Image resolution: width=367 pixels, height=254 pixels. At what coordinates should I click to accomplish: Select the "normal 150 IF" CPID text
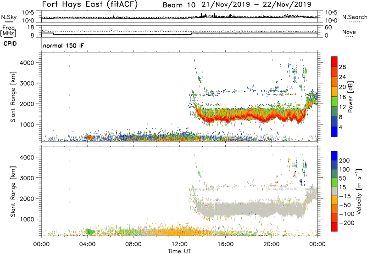click(x=63, y=45)
